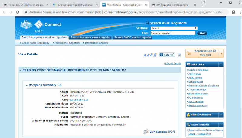The width and height of the screenshot is (242, 138).
Task: Click the printer icon
Action: [179, 55]
